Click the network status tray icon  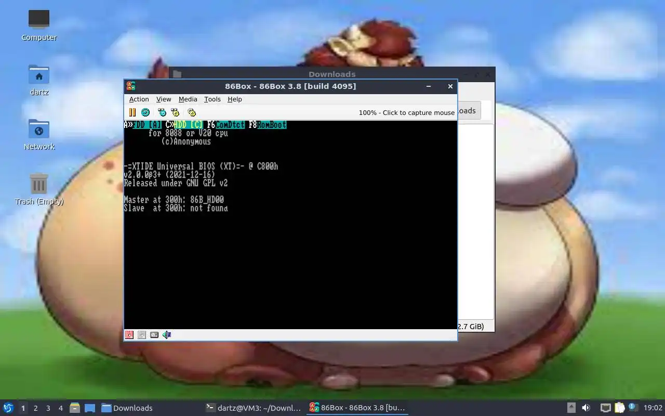pos(605,408)
